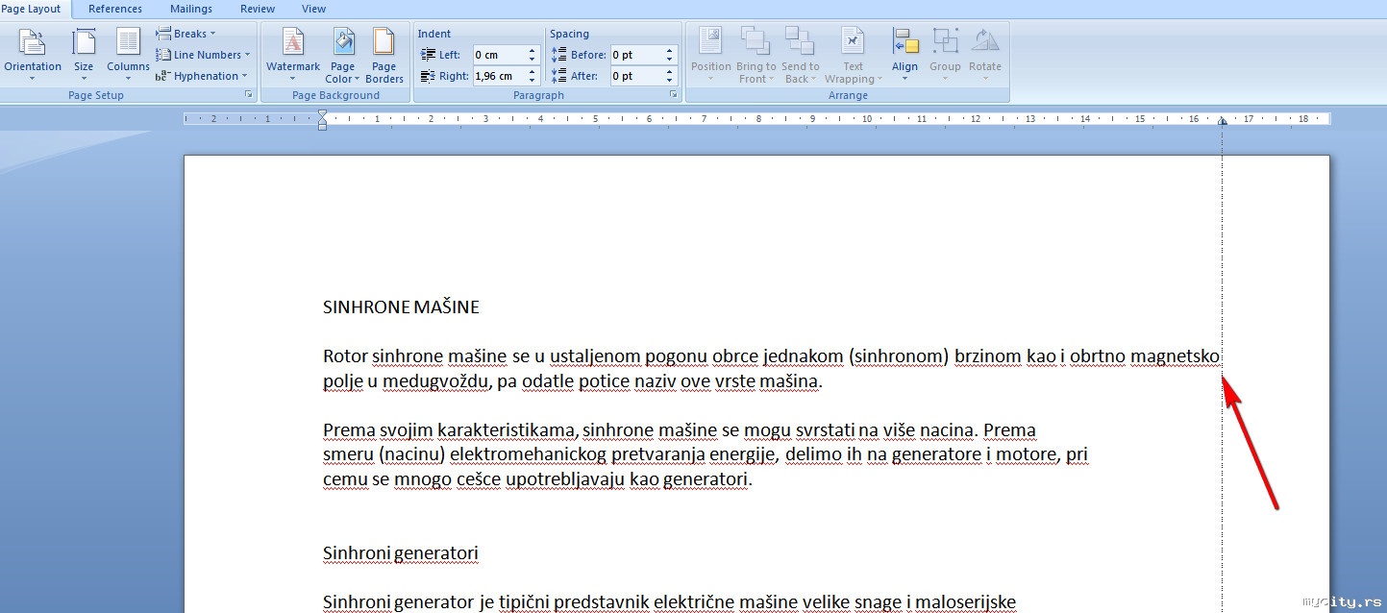The image size is (1387, 613).
Task: Click the Bring to Front button
Action: [x=755, y=54]
